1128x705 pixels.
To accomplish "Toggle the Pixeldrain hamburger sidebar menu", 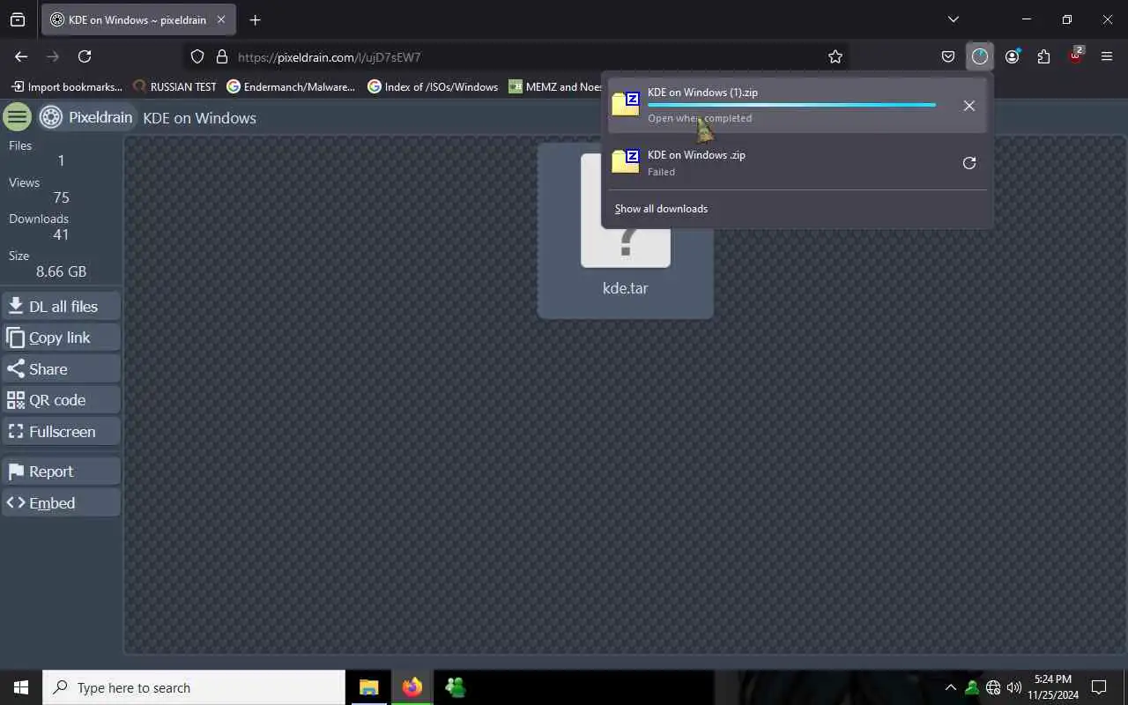I will pos(17,116).
